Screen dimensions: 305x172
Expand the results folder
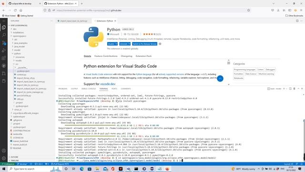coord(19,61)
